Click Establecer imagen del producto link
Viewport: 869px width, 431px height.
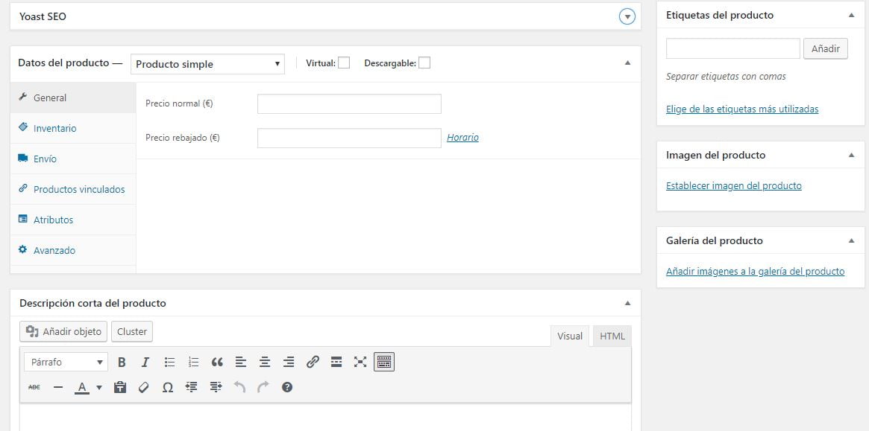point(734,185)
